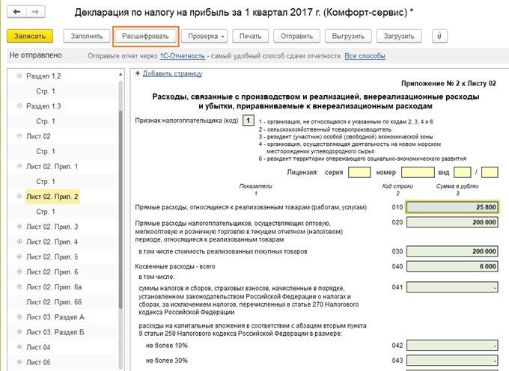Click the tree scrollbar up arrow
Screen dimensions: 509x371
[x=121, y=74]
